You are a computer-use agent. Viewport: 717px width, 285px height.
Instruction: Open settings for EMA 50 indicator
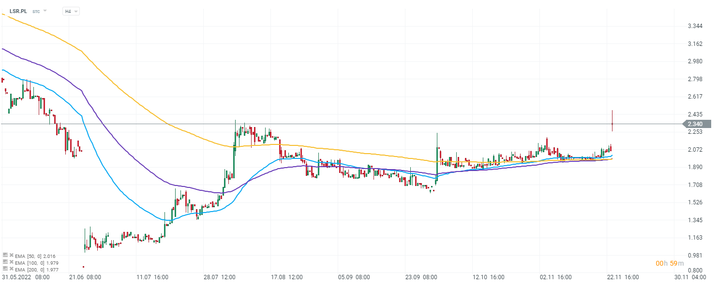5,255
